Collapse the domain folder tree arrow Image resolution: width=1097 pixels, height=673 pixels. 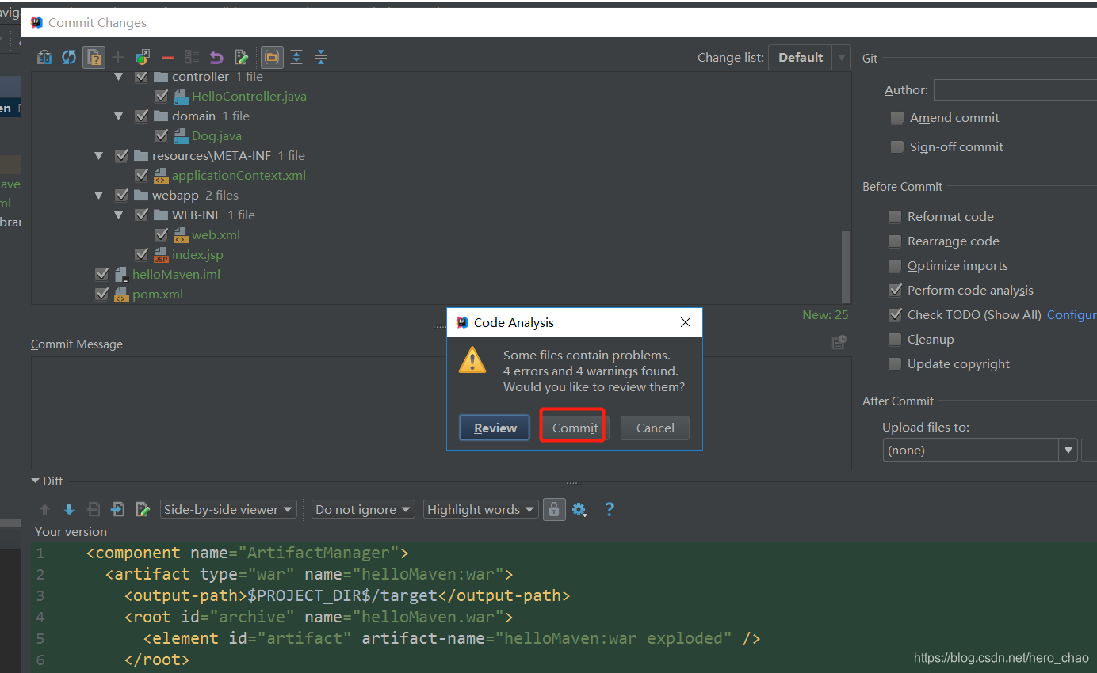tap(119, 116)
